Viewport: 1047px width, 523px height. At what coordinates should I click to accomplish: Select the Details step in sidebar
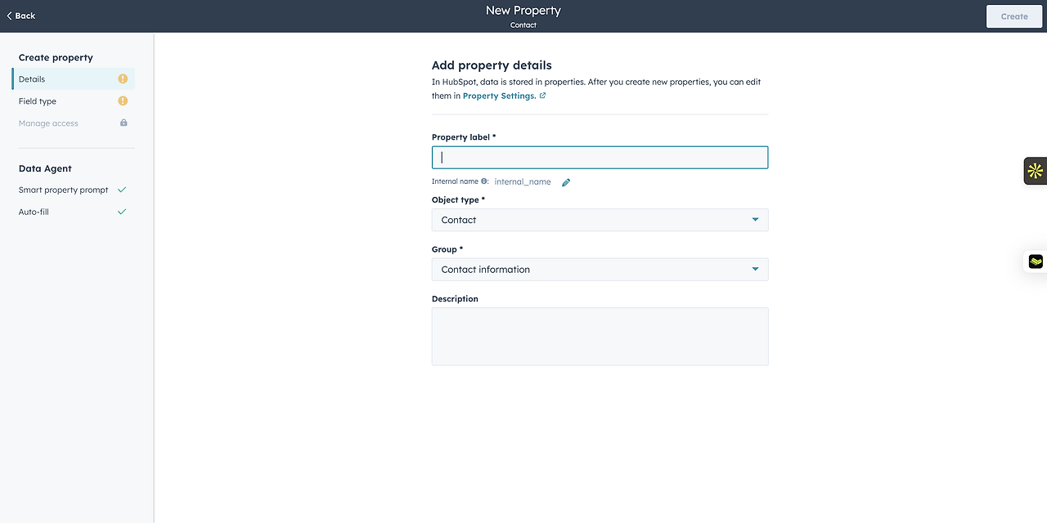[32, 79]
